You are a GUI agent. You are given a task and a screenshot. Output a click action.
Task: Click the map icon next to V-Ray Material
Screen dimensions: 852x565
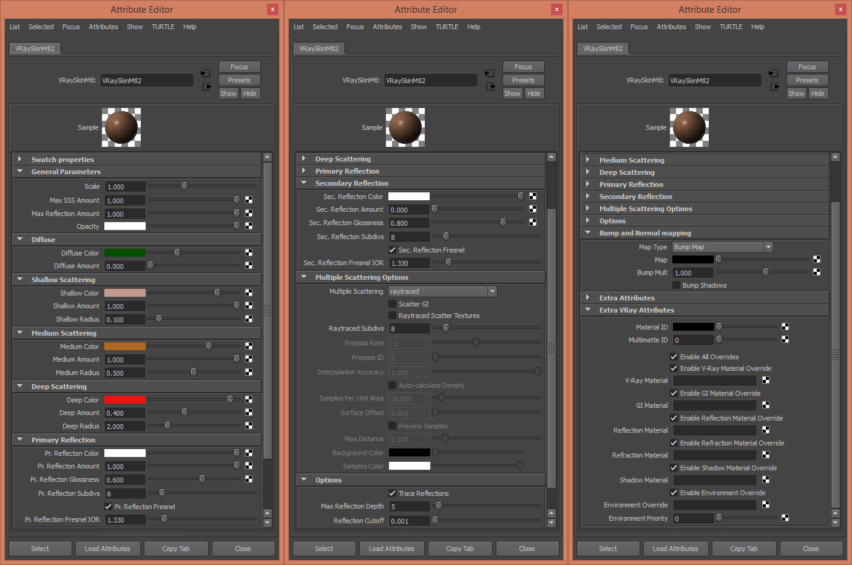[766, 379]
